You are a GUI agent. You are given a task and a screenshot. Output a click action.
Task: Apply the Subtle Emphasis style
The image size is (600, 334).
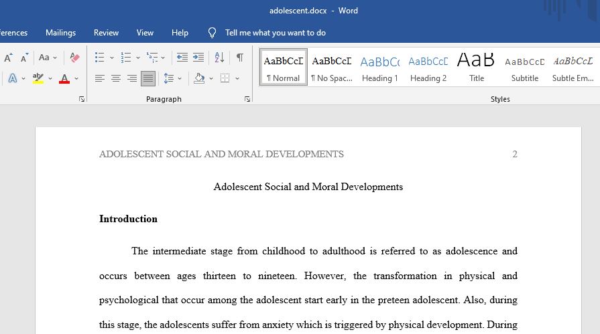pyautogui.click(x=573, y=67)
